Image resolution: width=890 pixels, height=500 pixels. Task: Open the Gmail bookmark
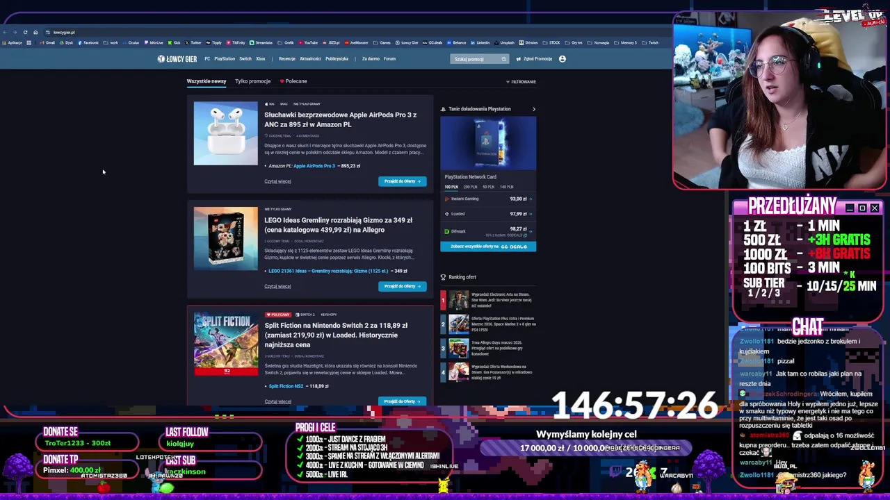[x=47, y=43]
